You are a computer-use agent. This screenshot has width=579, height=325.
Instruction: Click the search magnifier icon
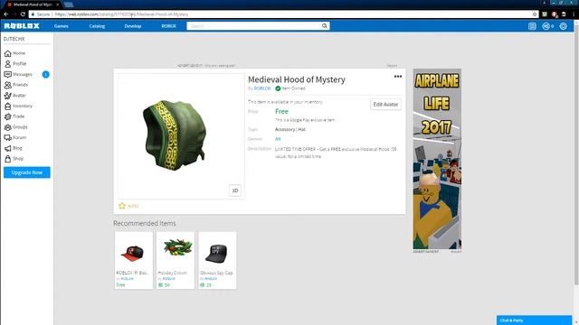[324, 26]
